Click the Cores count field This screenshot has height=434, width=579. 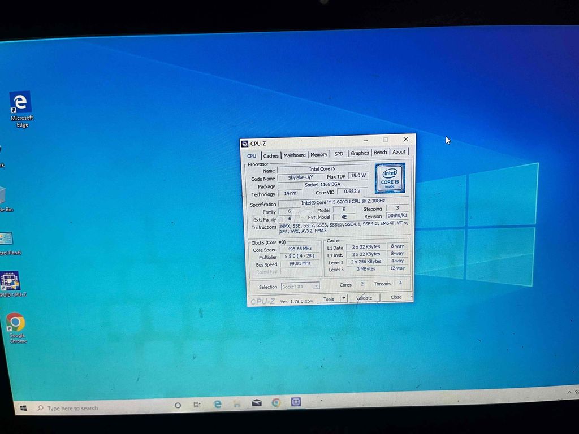(x=362, y=284)
